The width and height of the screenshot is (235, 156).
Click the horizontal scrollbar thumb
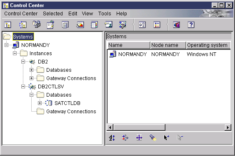(x=139, y=127)
